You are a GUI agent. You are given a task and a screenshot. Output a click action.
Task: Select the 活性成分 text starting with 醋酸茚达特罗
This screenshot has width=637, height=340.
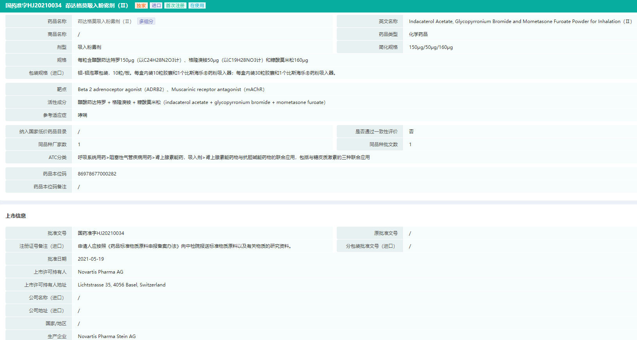(x=202, y=102)
